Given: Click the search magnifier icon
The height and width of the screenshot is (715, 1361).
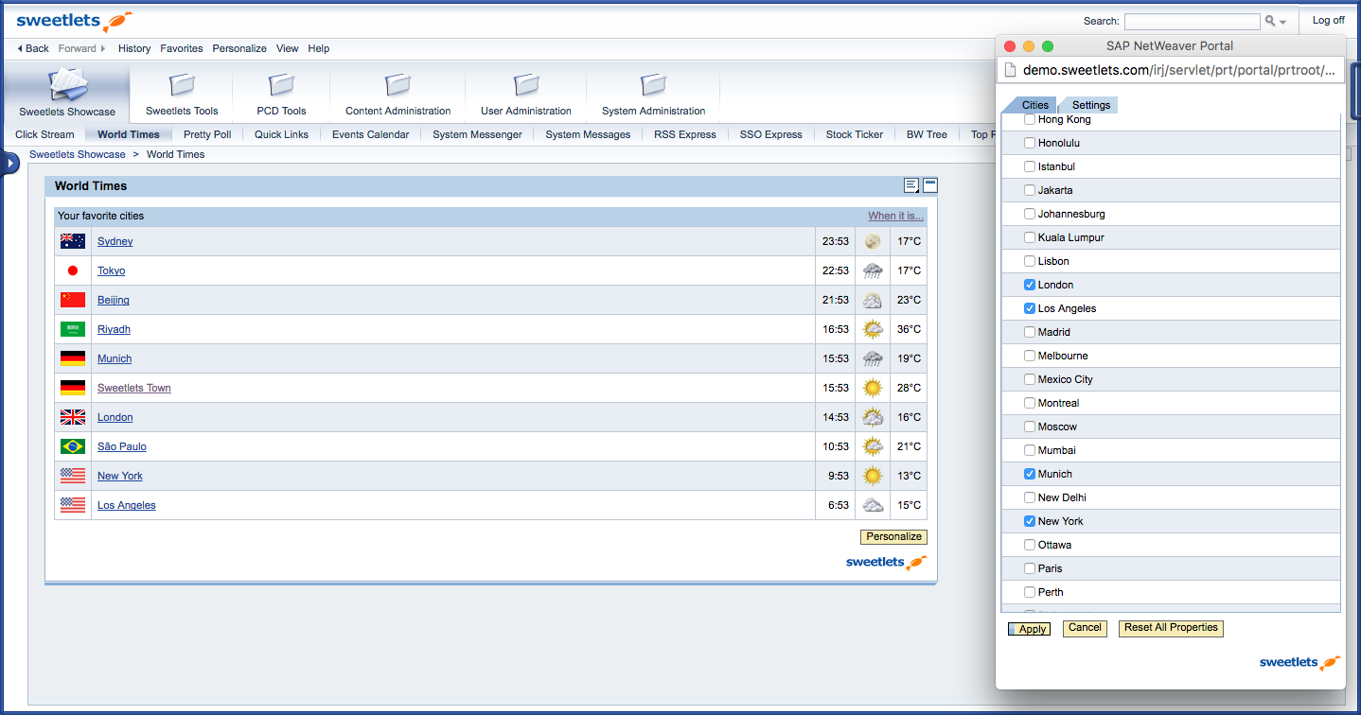Looking at the screenshot, I should point(1270,21).
